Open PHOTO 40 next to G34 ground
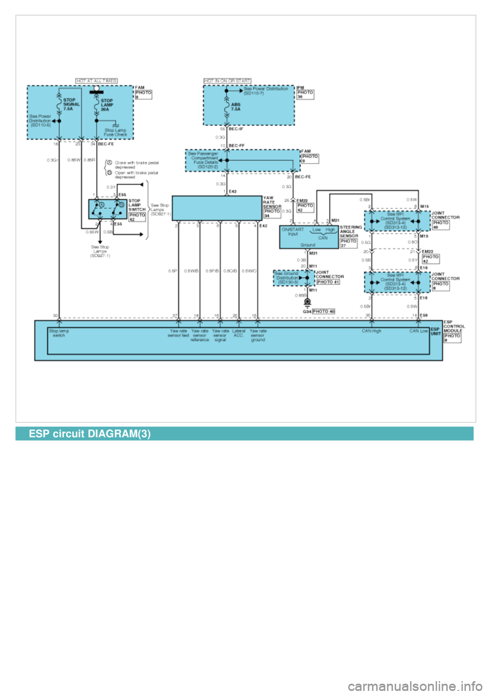 [x=323, y=311]
